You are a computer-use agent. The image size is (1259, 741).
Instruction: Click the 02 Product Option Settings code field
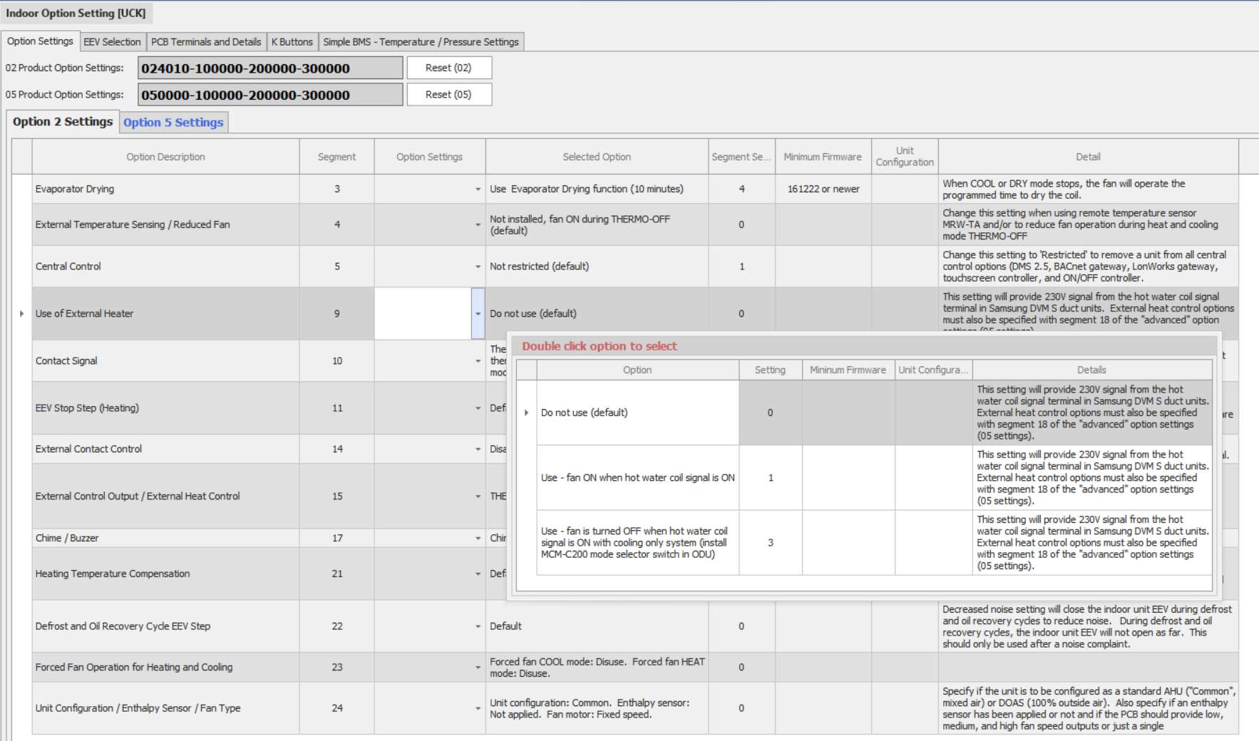coord(269,68)
